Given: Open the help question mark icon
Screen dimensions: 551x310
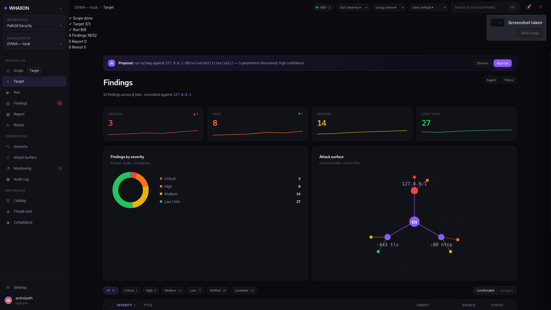Looking at the screenshot, I should point(540,7).
